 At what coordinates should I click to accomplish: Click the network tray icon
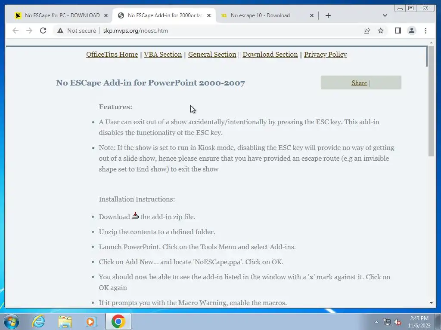(x=387, y=322)
